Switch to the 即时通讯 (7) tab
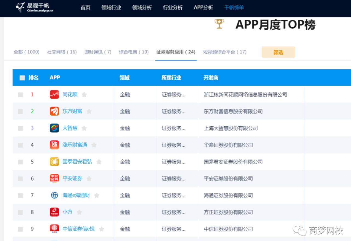This screenshot has height=241, width=351. click(98, 52)
